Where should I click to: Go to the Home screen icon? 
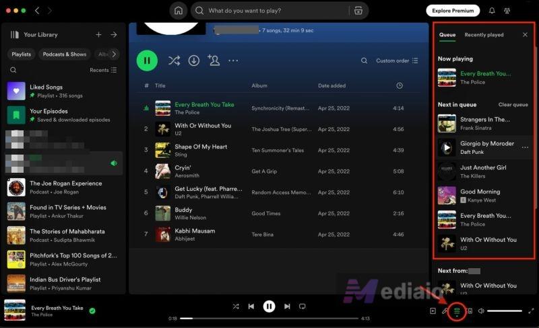[x=178, y=11]
